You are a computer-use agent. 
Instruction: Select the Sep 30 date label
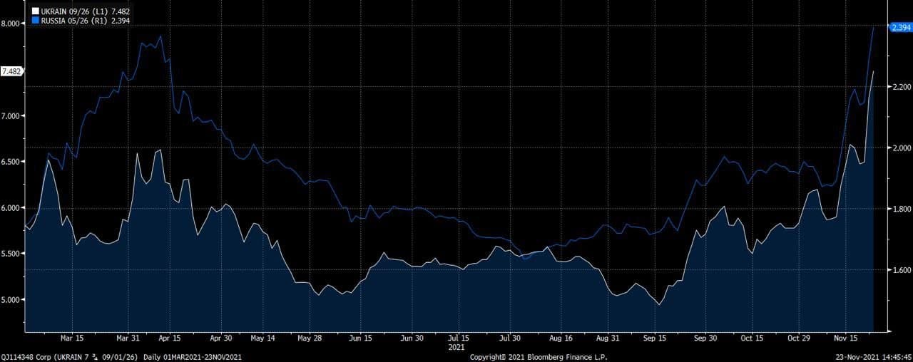pos(705,338)
